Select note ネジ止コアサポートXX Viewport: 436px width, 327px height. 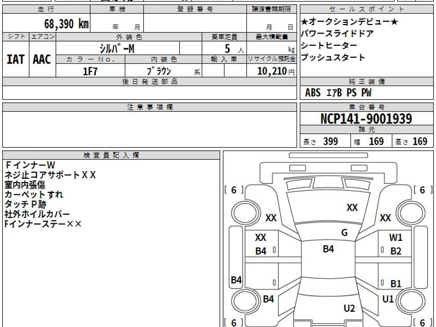tap(50, 175)
